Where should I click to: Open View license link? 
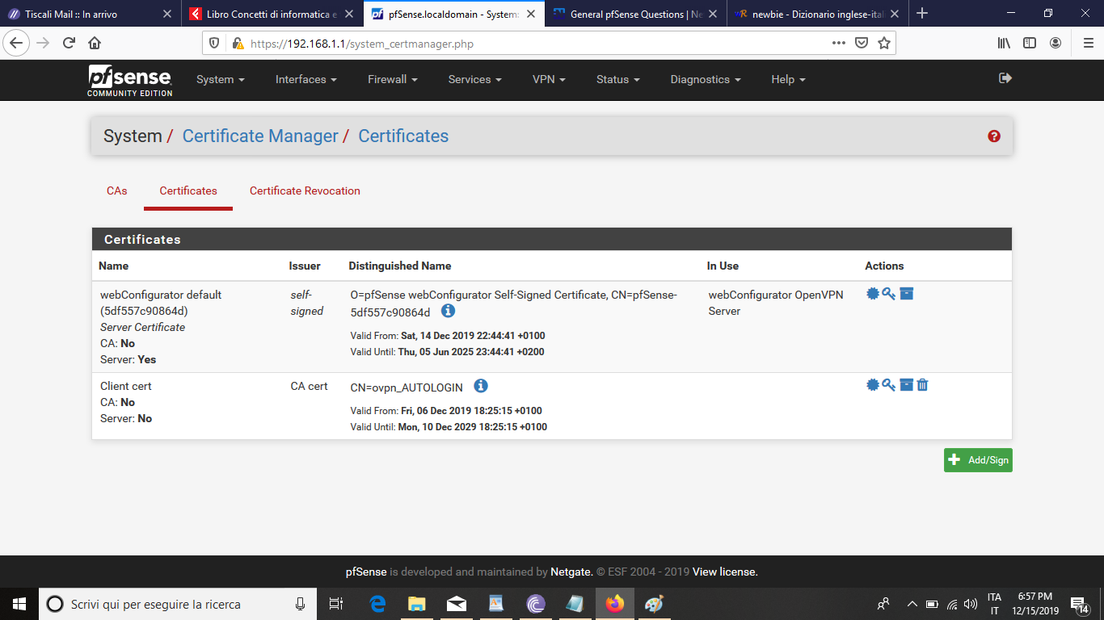[x=724, y=572]
